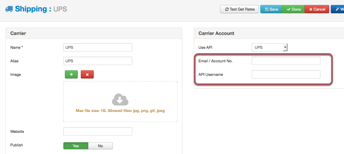This screenshot has width=344, height=154.
Task: Click the green Done button
Action: (293, 9)
